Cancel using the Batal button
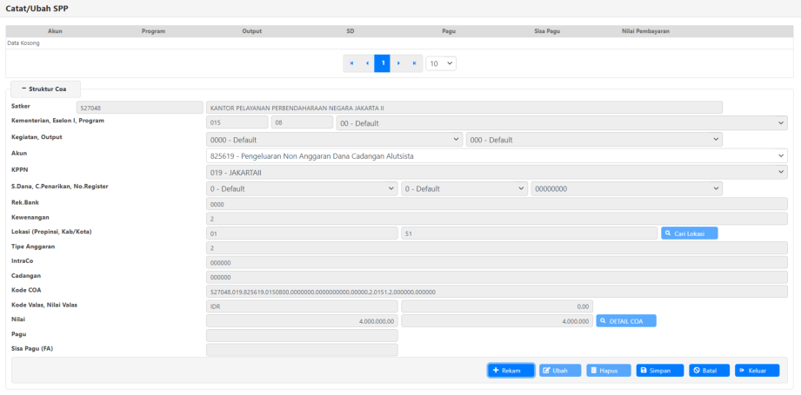This screenshot has height=395, width=801. [709, 371]
